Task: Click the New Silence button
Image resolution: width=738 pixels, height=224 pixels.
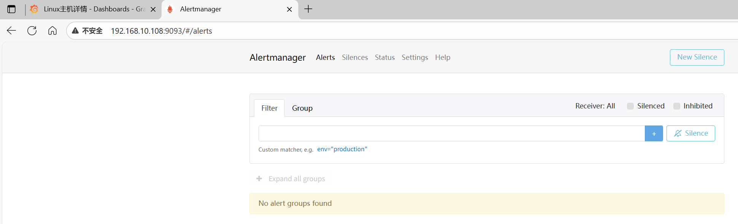Action: pyautogui.click(x=697, y=57)
